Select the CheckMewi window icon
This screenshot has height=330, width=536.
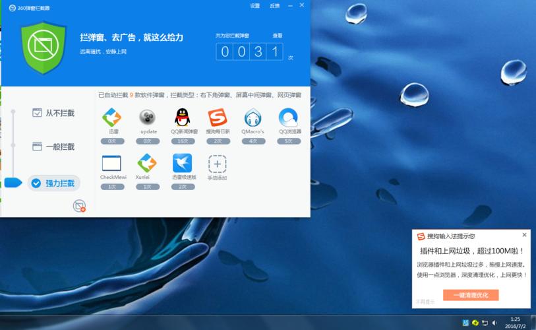point(112,163)
